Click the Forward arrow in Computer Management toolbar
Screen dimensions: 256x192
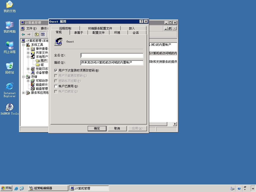29,34
